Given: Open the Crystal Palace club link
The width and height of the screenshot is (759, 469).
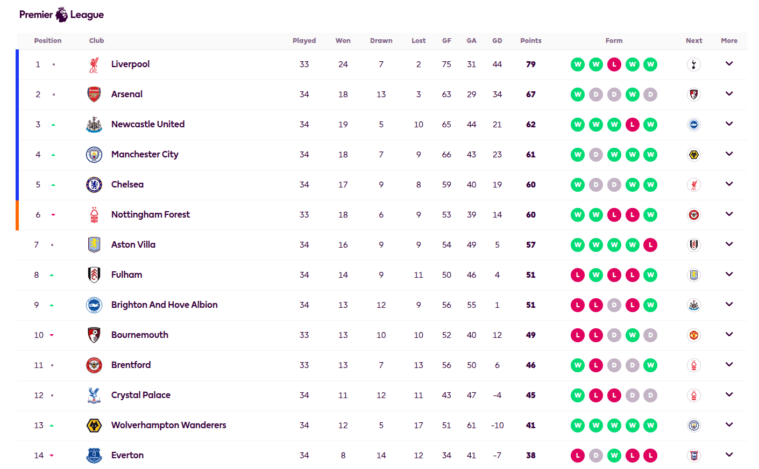Looking at the screenshot, I should coord(141,395).
